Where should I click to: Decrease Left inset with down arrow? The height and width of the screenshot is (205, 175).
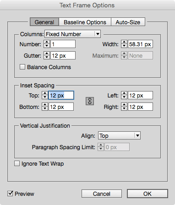click(124, 97)
